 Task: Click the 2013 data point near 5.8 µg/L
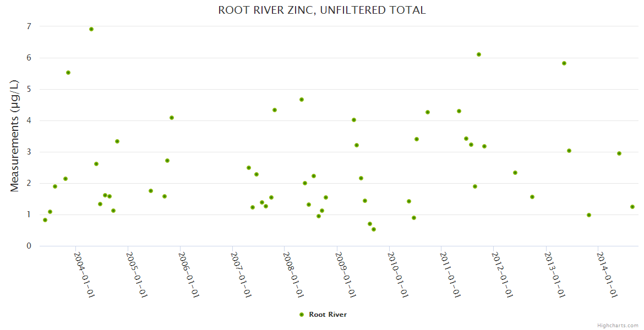coord(564,63)
